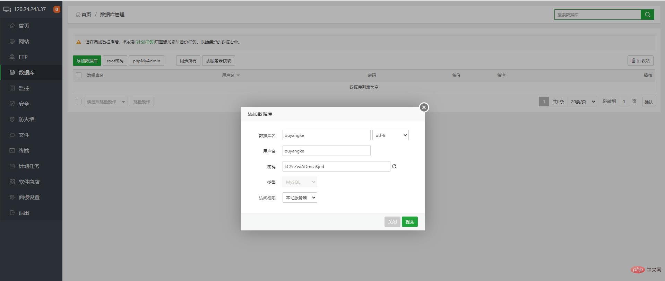Click the 数据库名 input field
Image resolution: width=665 pixels, height=281 pixels.
[x=326, y=135]
